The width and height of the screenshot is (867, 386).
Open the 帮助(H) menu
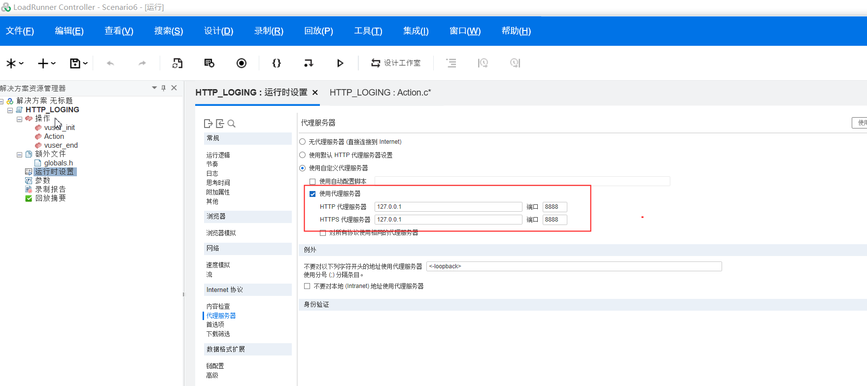(516, 31)
